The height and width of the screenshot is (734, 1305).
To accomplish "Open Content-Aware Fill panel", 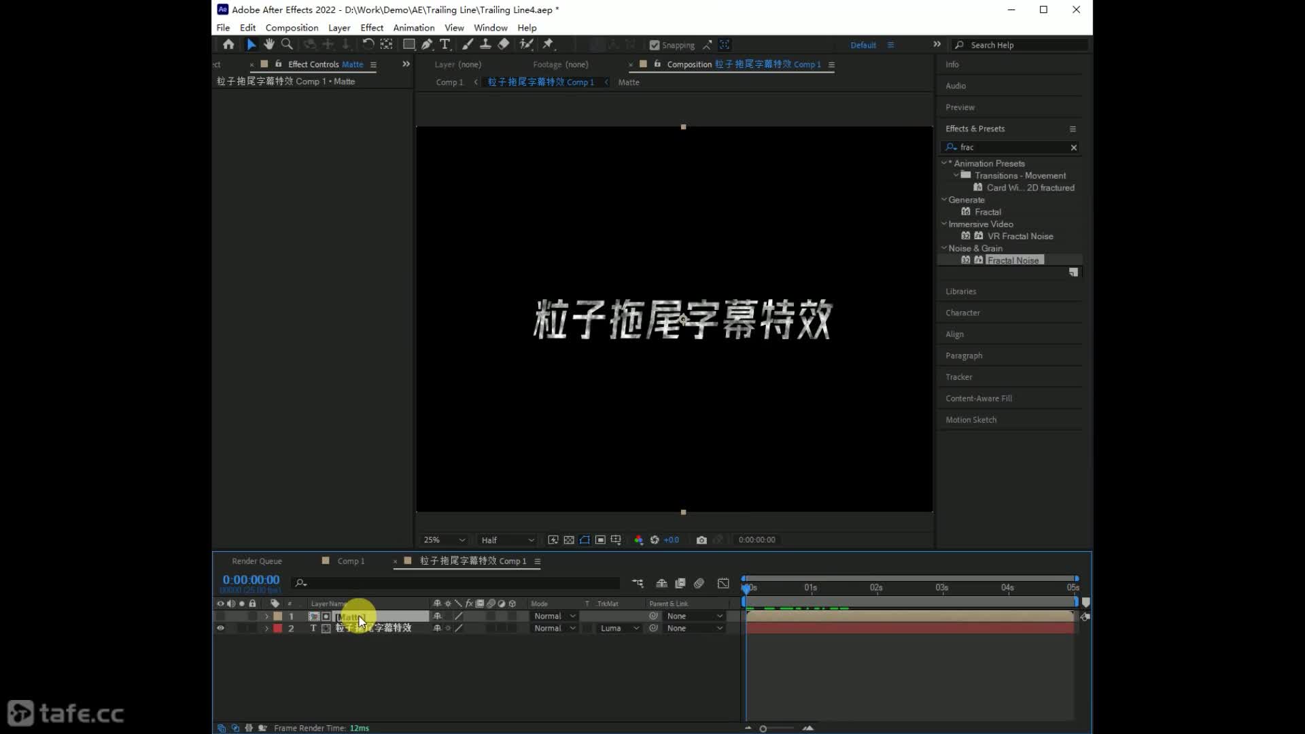I will point(979,398).
